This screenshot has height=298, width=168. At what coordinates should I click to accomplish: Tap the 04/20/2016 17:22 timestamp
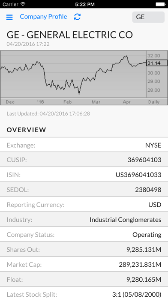pyautogui.click(x=28, y=44)
